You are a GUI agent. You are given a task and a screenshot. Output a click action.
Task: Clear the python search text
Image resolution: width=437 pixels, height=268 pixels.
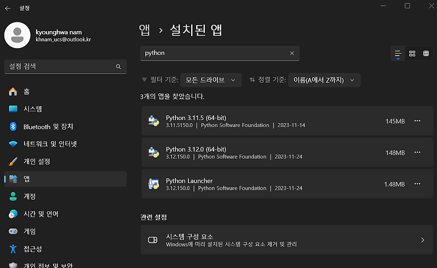pyautogui.click(x=292, y=53)
